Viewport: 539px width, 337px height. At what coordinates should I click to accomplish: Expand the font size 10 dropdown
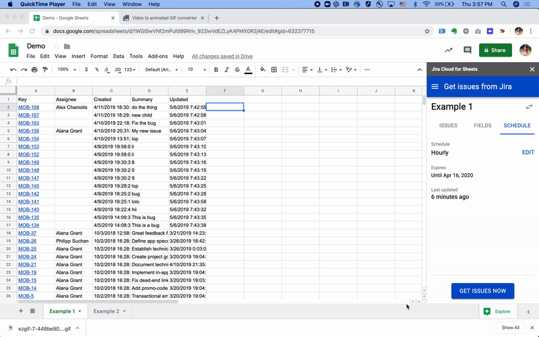[196, 70]
